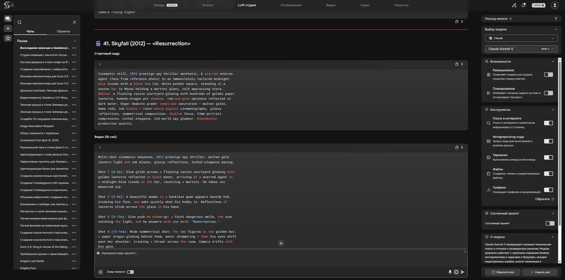The width and height of the screenshot is (565, 280).
Task: Click the microphone icon in the prompt bar
Action: pyautogui.click(x=450, y=272)
